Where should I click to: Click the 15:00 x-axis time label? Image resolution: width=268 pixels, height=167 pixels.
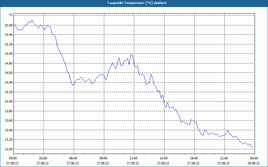[163, 158]
